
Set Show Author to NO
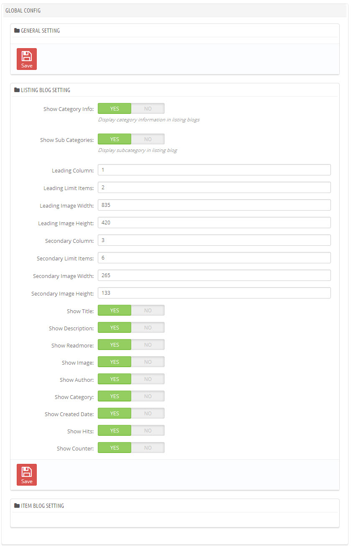click(148, 379)
